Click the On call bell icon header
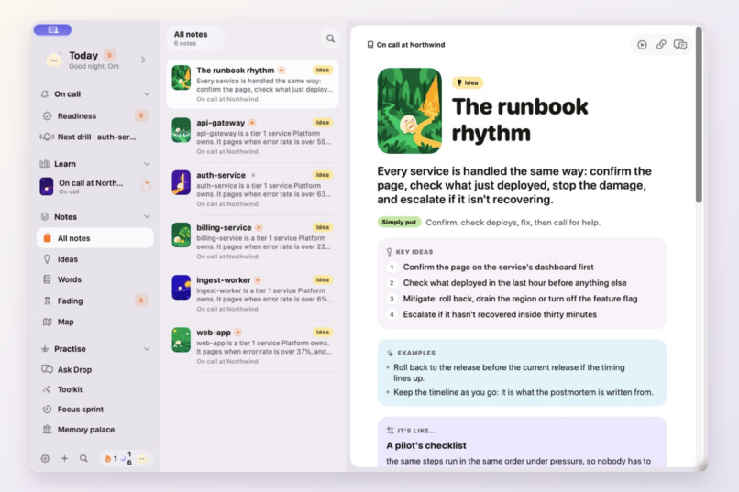 click(45, 94)
